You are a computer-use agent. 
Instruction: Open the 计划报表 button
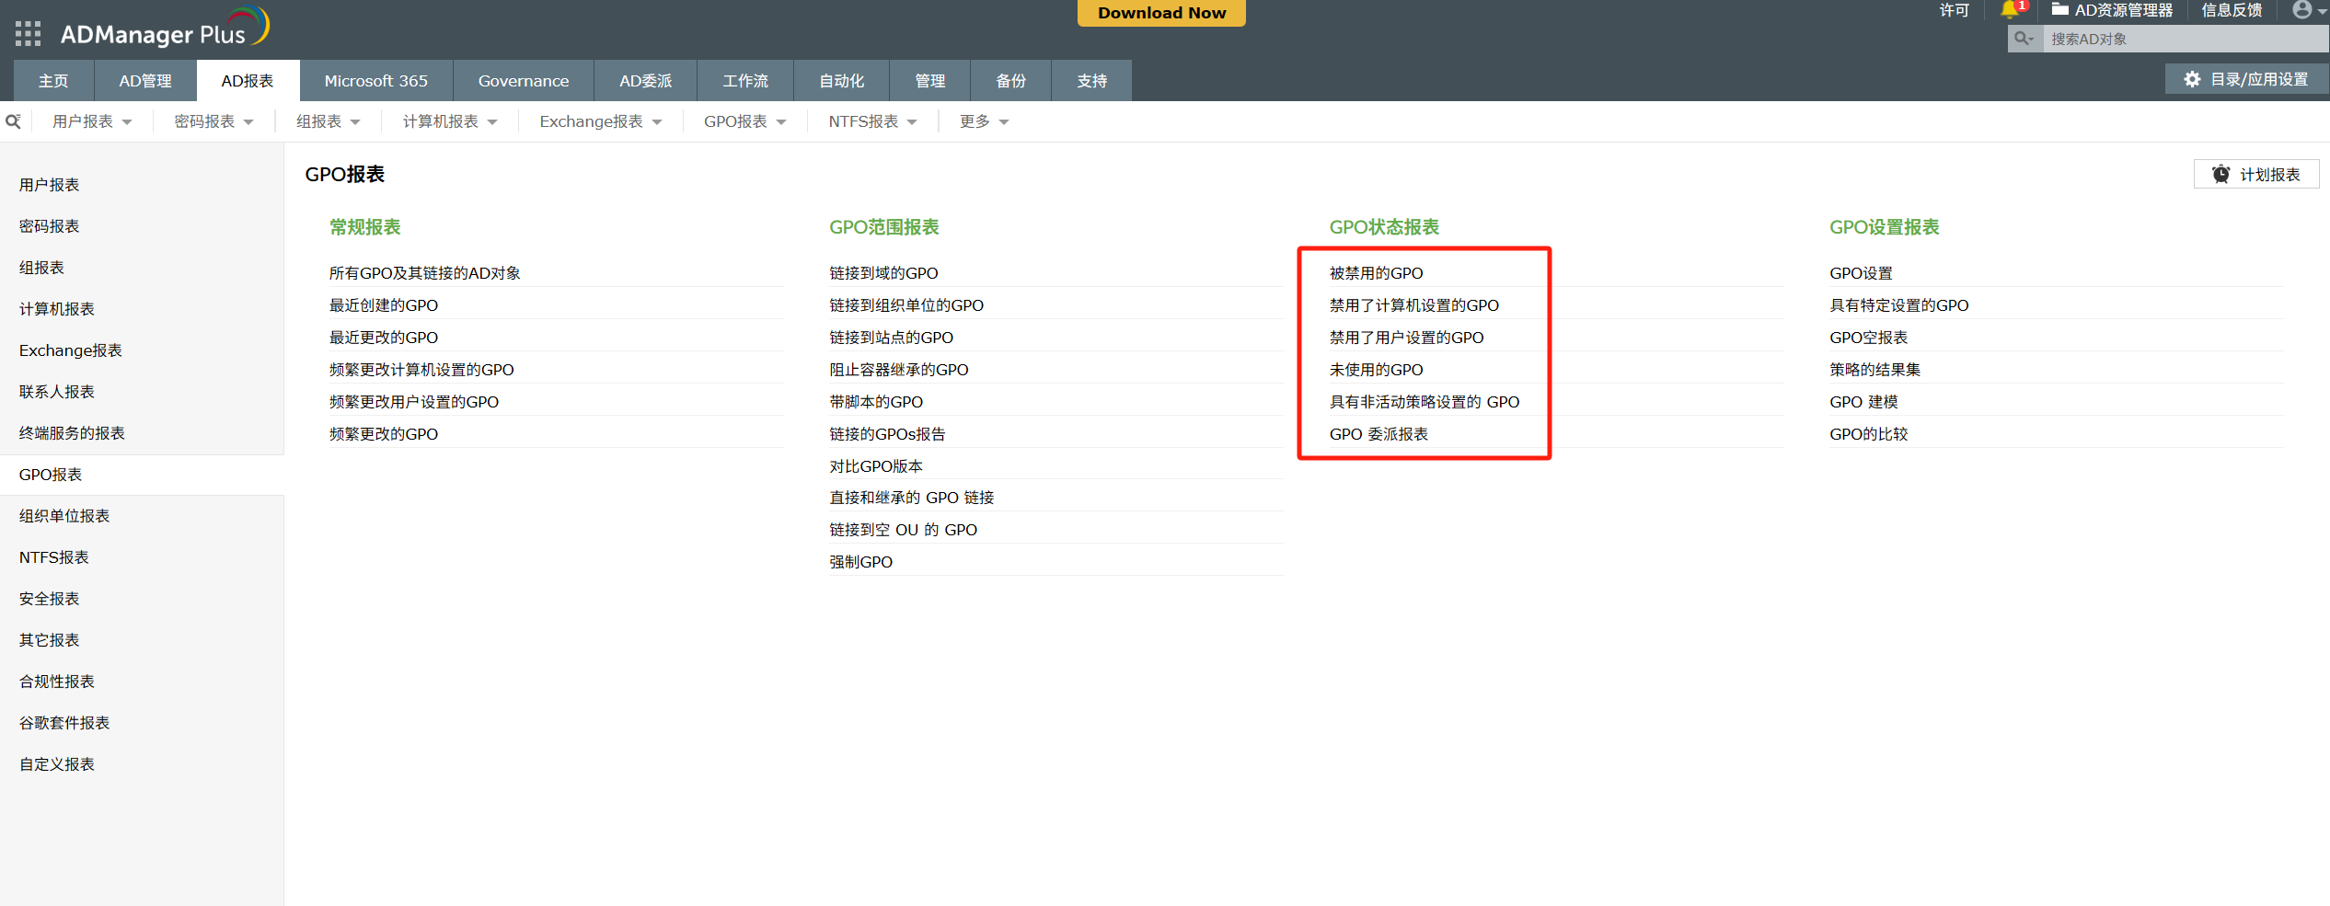[2256, 175]
